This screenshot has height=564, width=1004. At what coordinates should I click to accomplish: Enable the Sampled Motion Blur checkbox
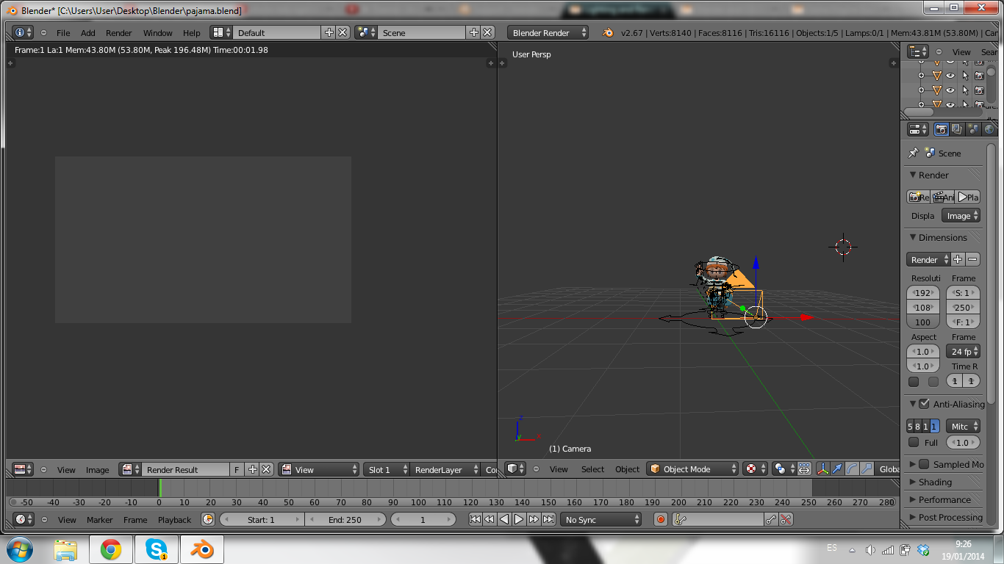coord(924,464)
